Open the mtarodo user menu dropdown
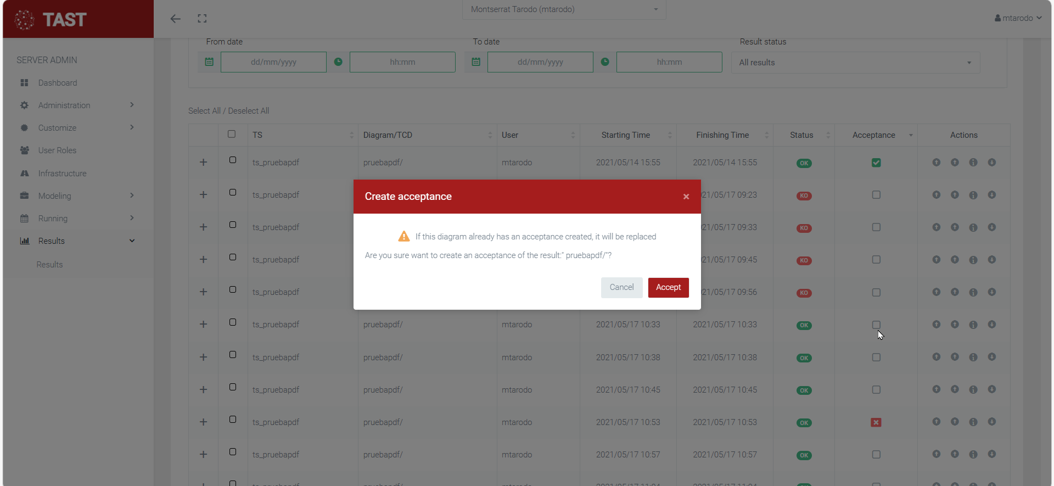Image resolution: width=1054 pixels, height=486 pixels. [x=1018, y=18]
